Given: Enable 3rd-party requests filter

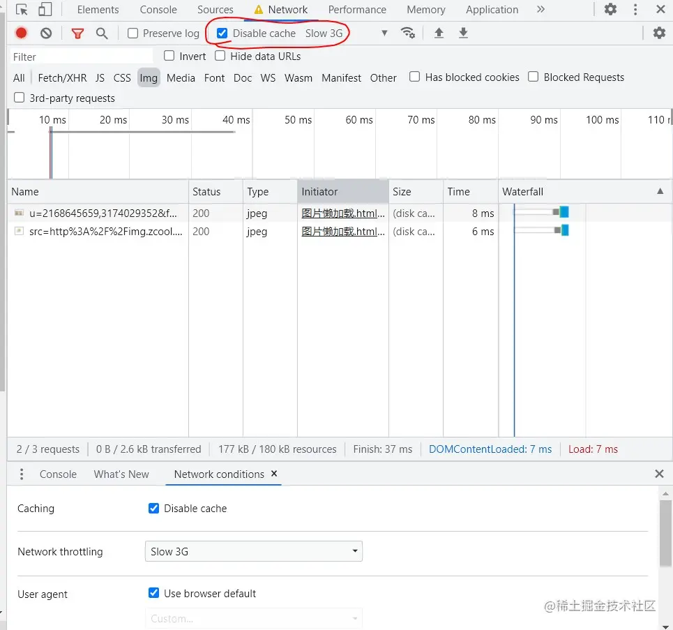Looking at the screenshot, I should (x=19, y=98).
